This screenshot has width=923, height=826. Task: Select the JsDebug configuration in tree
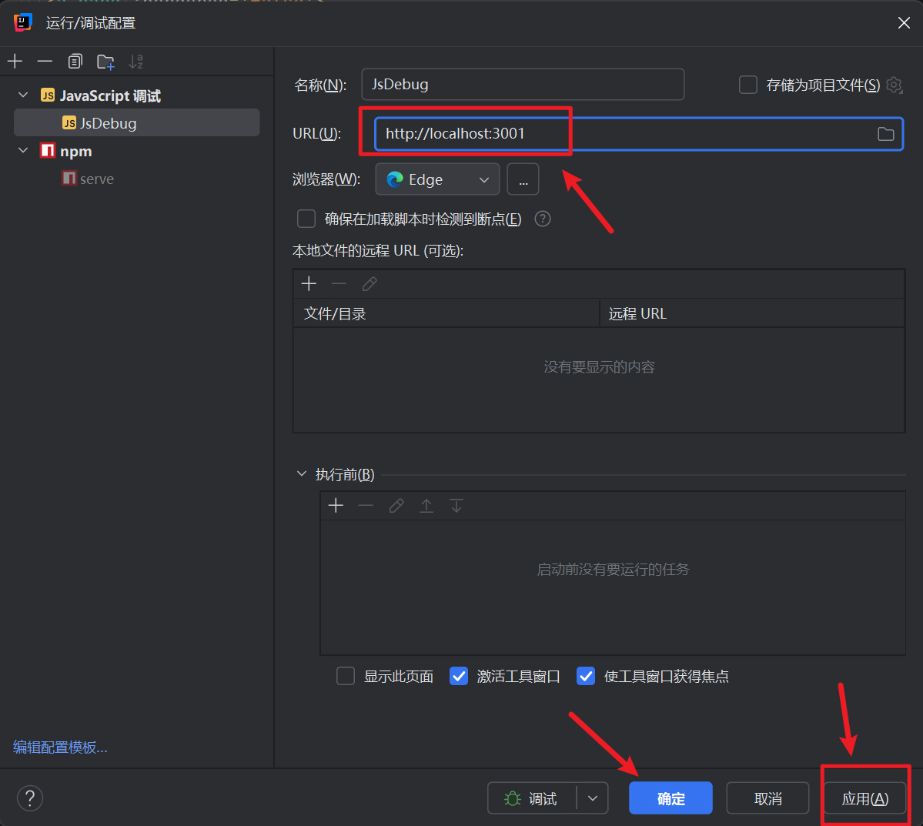click(x=108, y=123)
